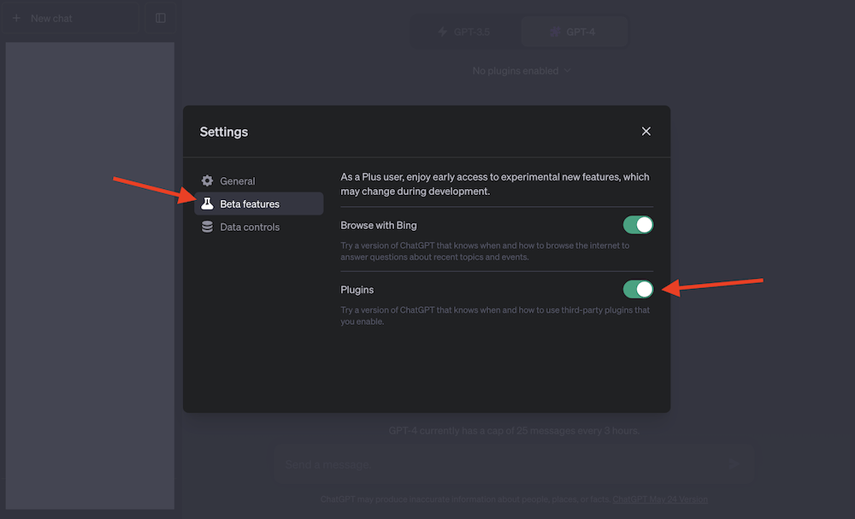The height and width of the screenshot is (519, 855).
Task: Click the send message arrow icon
Action: [x=734, y=464]
